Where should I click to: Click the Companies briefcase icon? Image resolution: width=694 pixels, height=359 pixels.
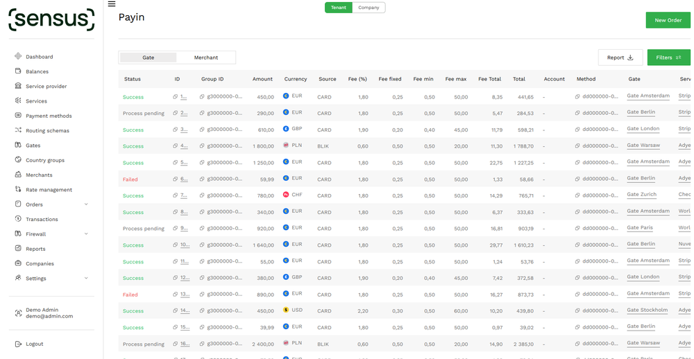[18, 263]
